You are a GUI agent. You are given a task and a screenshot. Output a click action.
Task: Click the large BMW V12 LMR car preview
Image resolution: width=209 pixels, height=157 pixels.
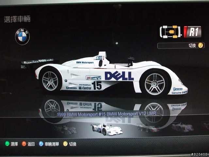104,74
